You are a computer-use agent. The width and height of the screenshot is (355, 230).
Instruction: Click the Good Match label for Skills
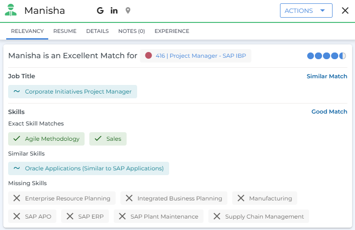[329, 112]
